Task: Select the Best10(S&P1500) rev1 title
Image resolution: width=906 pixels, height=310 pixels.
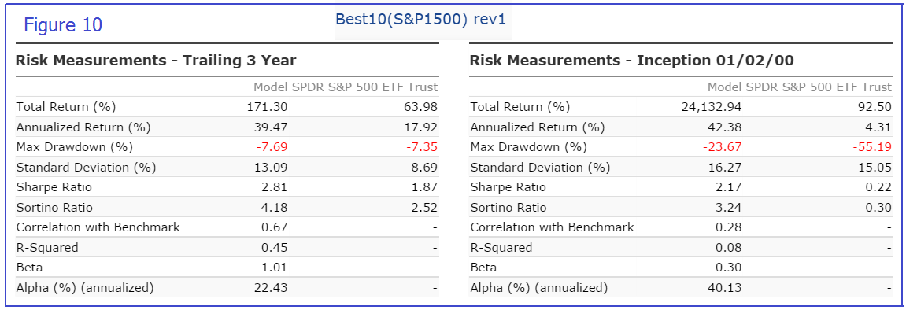Action: 420,18
